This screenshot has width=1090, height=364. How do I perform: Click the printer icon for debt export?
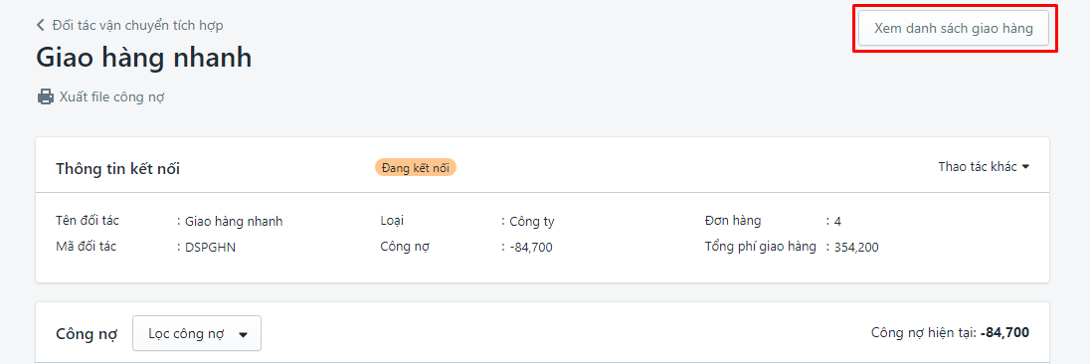(x=45, y=96)
